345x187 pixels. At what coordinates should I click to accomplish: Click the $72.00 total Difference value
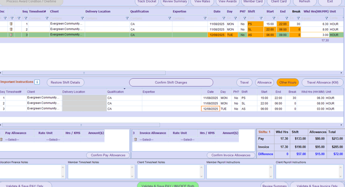[338, 154]
